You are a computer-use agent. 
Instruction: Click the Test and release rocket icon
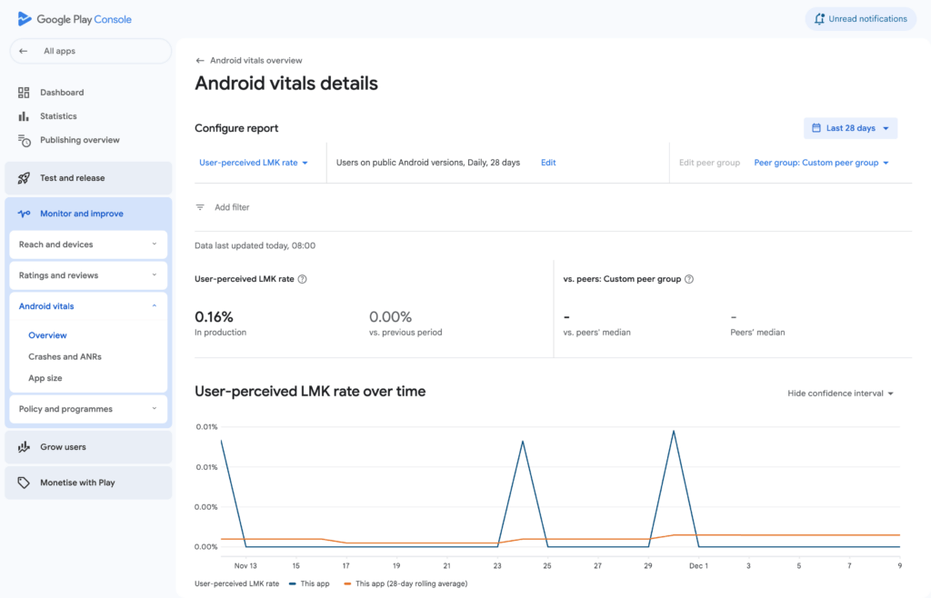(22, 177)
